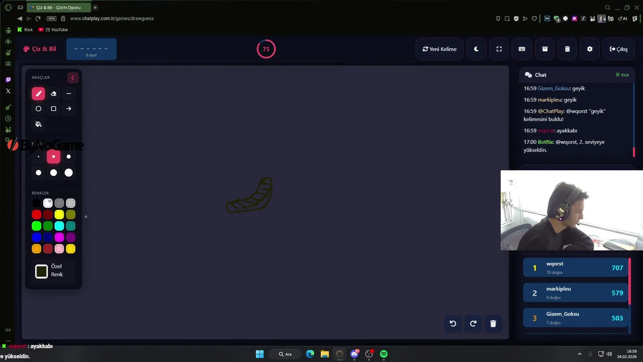Open Spotify from the taskbar

point(384,354)
